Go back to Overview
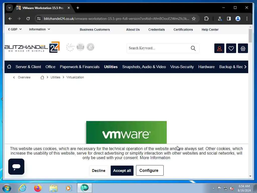This screenshot has height=193, width=257. 22,77
